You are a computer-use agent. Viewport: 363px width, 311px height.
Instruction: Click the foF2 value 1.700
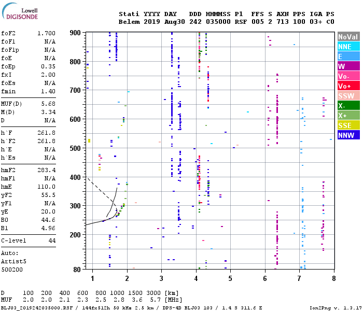coord(46,33)
